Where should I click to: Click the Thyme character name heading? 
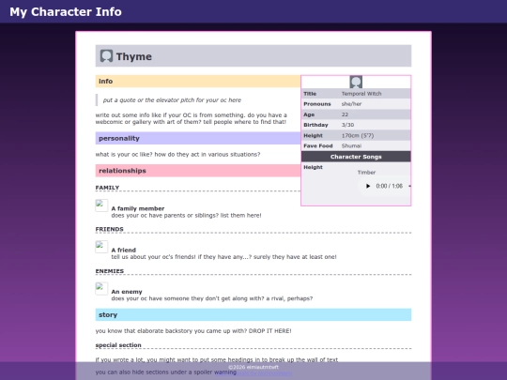[x=134, y=56]
